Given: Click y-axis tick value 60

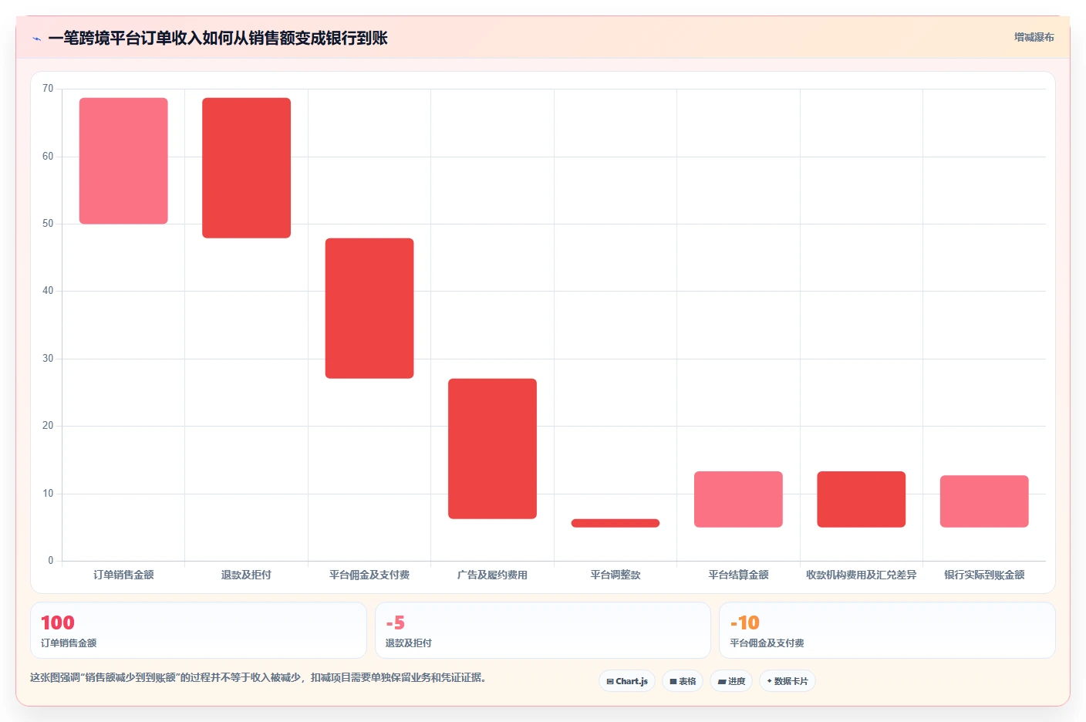Looking at the screenshot, I should [x=48, y=157].
